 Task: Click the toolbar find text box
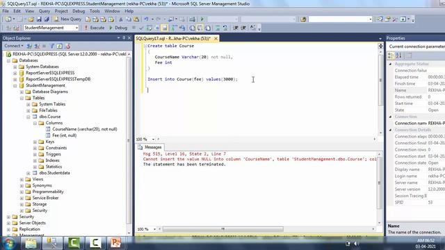pos(340,19)
